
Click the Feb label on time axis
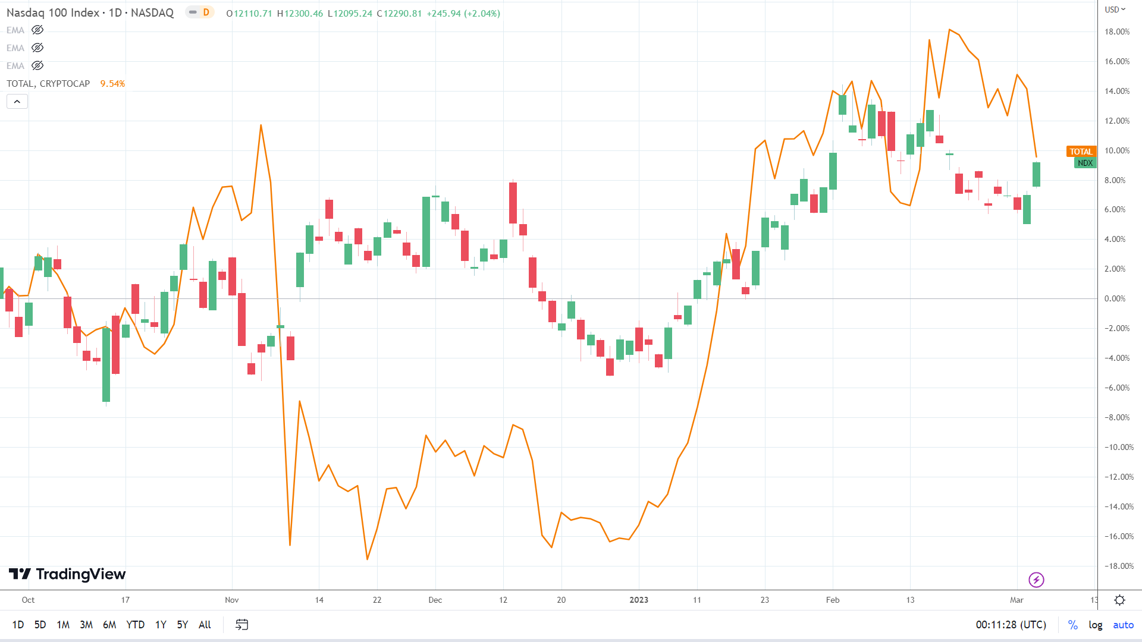[833, 600]
